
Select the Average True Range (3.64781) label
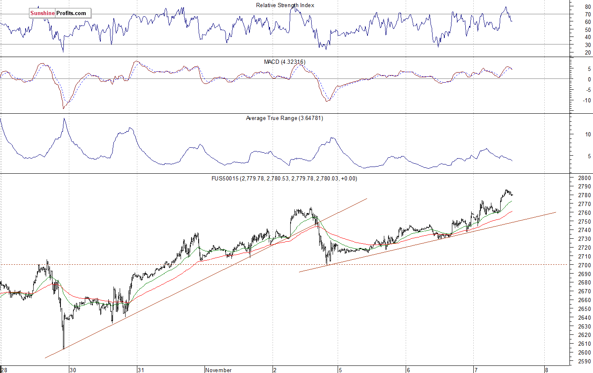point(284,118)
